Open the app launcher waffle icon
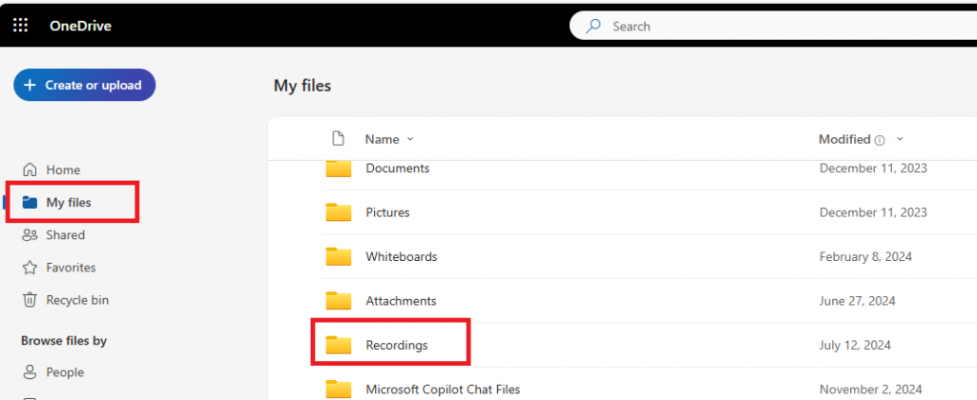977x400 pixels. (x=20, y=26)
